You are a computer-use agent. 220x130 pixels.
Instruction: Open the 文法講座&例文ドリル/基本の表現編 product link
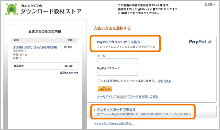(35, 47)
